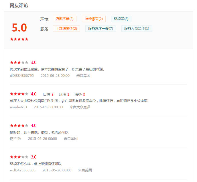Click the 服务 3 sub-score in mayhe613's review
This screenshot has width=197, height=182.
click(80, 95)
